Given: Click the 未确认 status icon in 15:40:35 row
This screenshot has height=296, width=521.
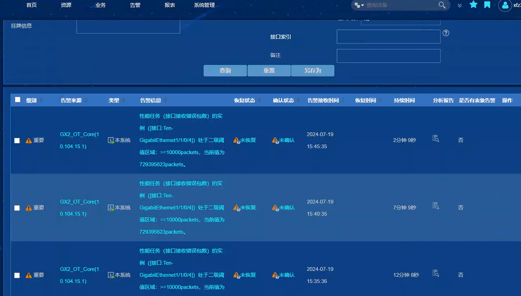Looking at the screenshot, I should [x=275, y=208].
